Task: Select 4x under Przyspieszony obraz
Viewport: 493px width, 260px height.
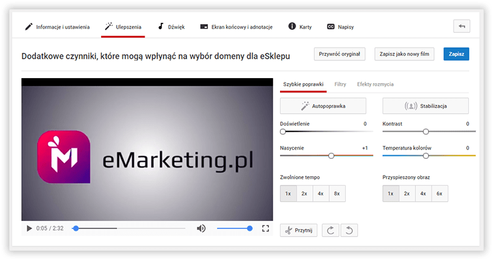Action: point(423,194)
